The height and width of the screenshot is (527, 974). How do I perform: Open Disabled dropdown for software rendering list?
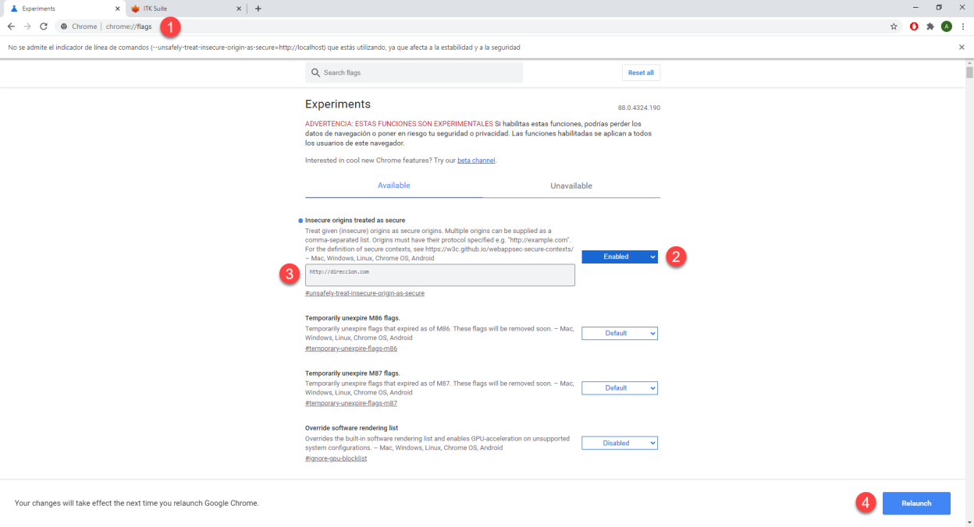coord(620,443)
